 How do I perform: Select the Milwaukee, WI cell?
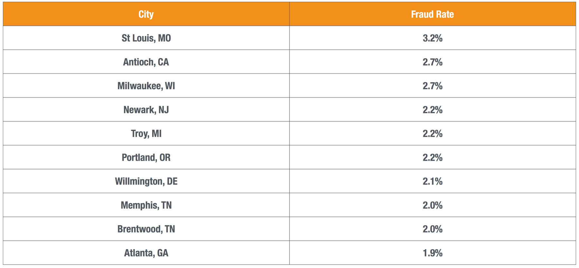pyautogui.click(x=146, y=86)
